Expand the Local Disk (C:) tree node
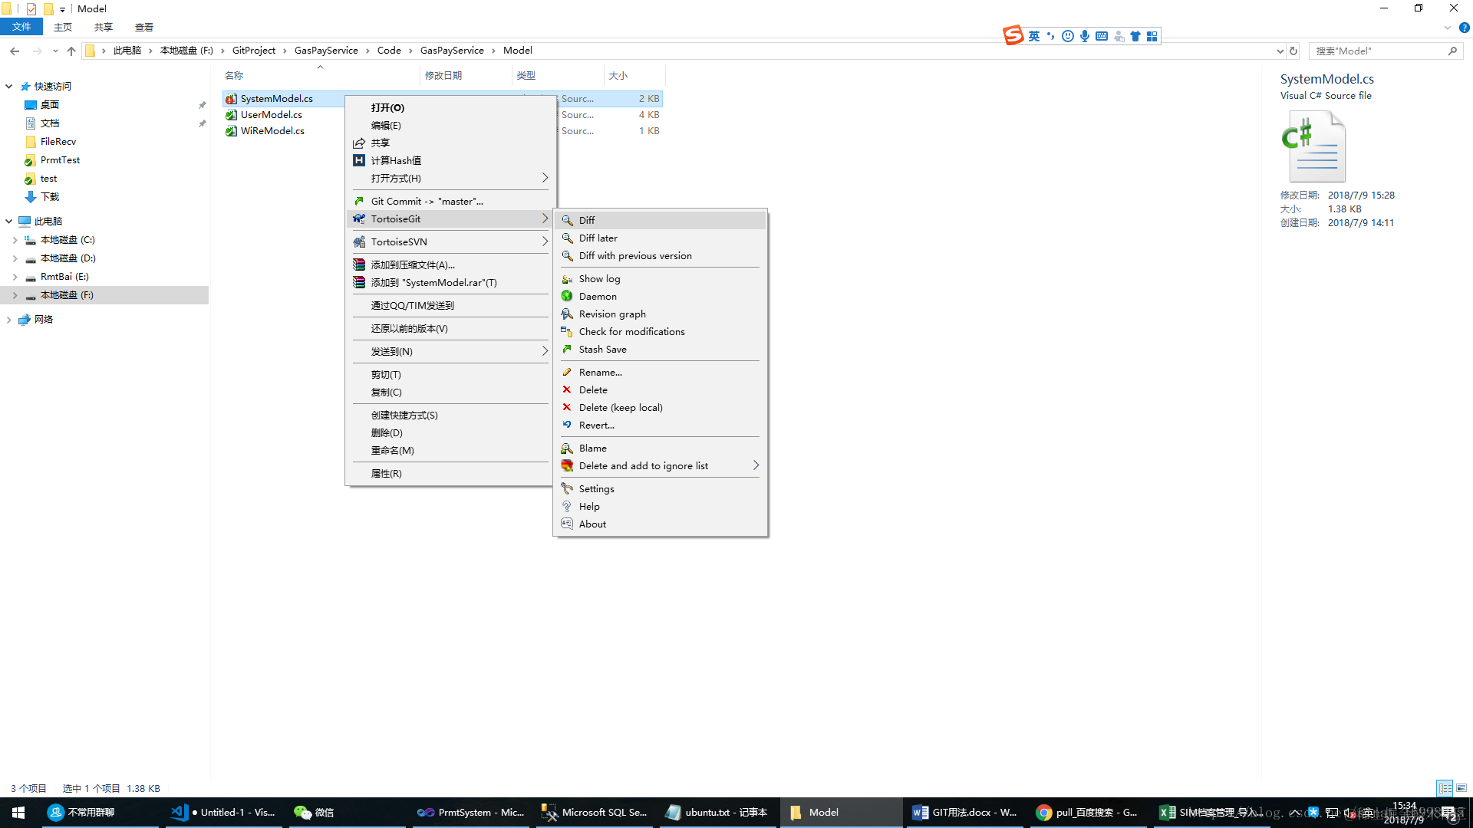The width and height of the screenshot is (1473, 828). [15, 240]
